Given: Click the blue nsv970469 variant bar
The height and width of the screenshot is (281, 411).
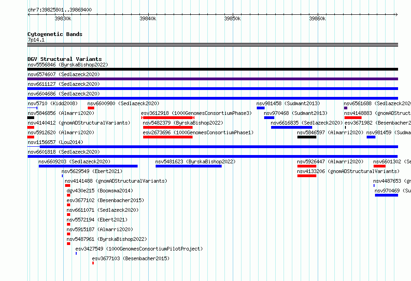Looking at the screenshot, I should click(x=387, y=195).
